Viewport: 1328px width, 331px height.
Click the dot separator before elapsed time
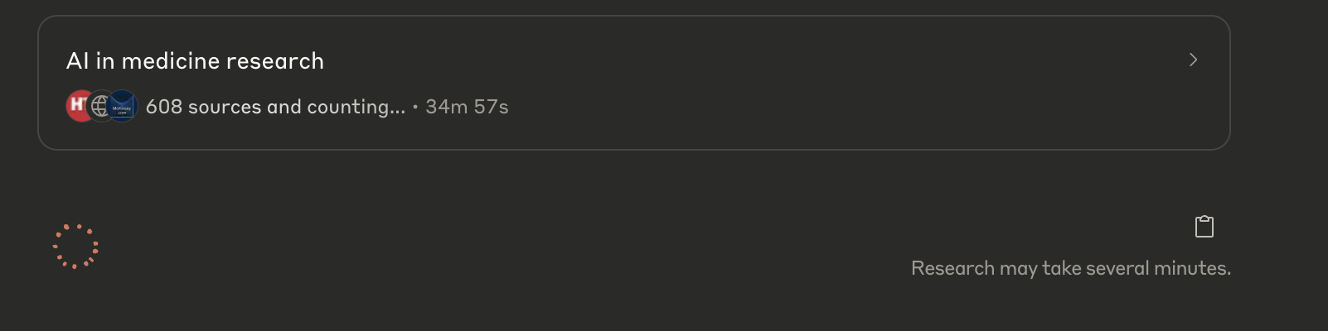click(415, 107)
